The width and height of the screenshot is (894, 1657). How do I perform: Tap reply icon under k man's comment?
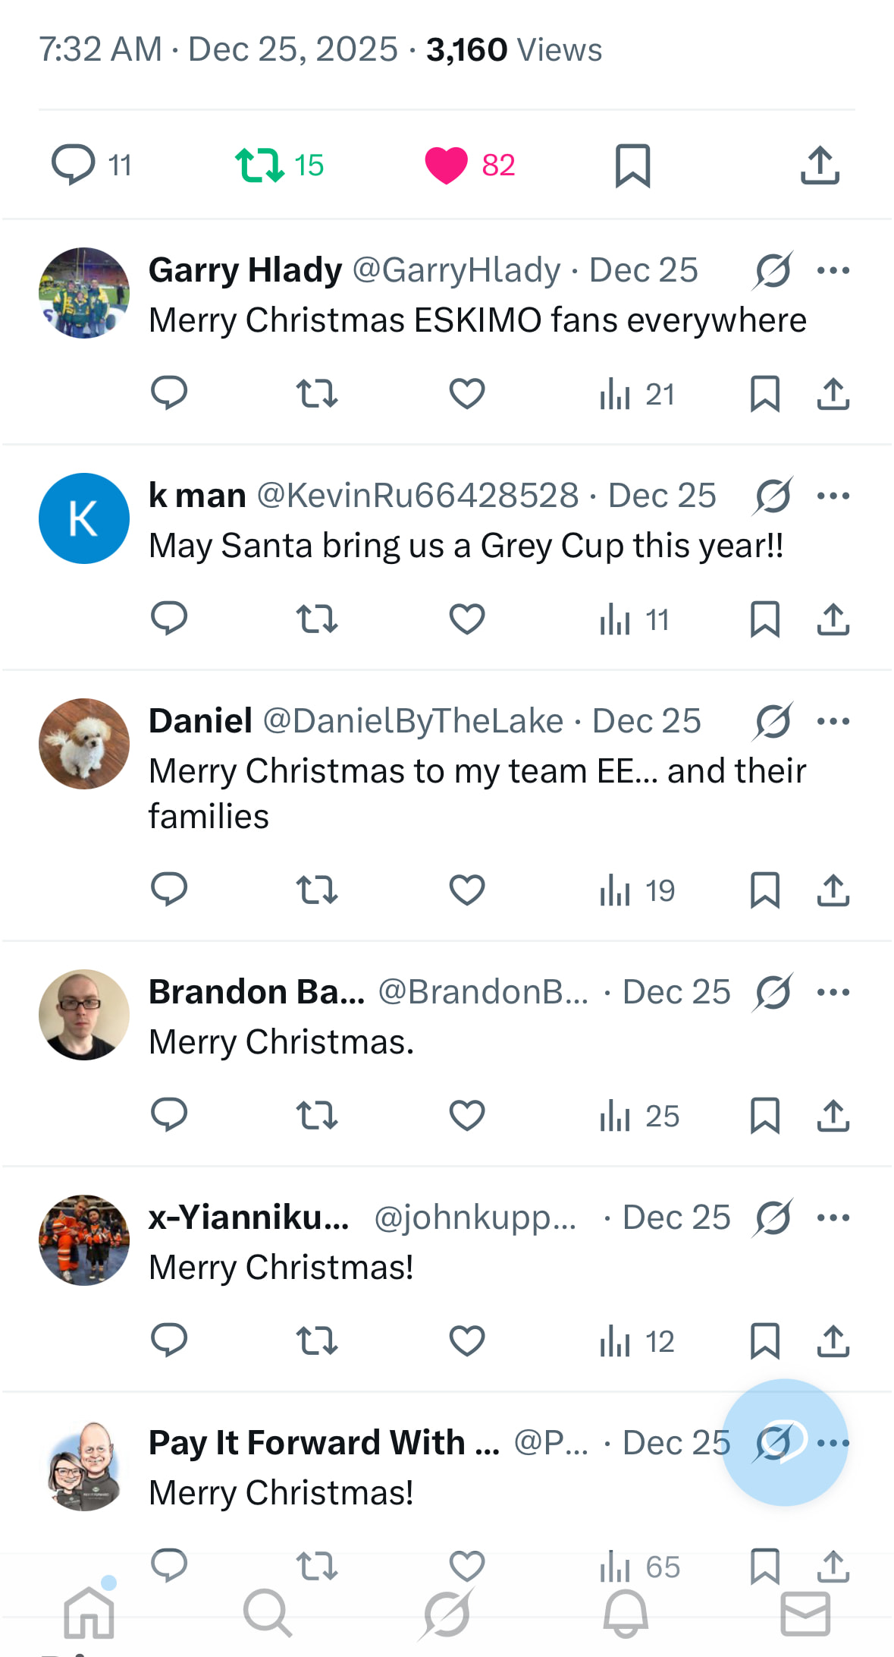(x=169, y=619)
